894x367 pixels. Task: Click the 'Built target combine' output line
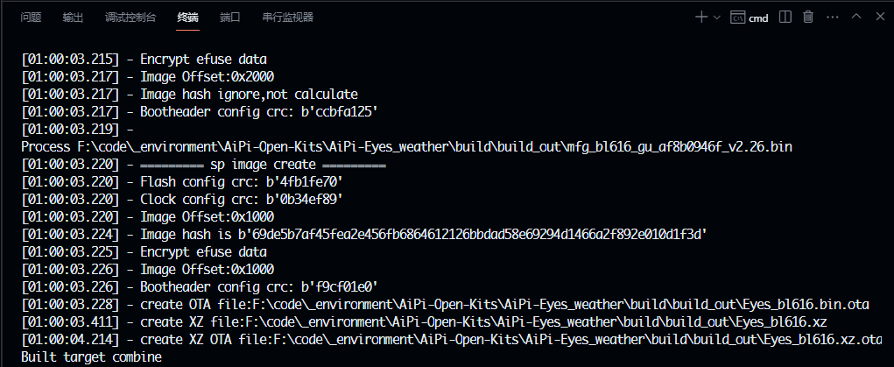pos(91,357)
